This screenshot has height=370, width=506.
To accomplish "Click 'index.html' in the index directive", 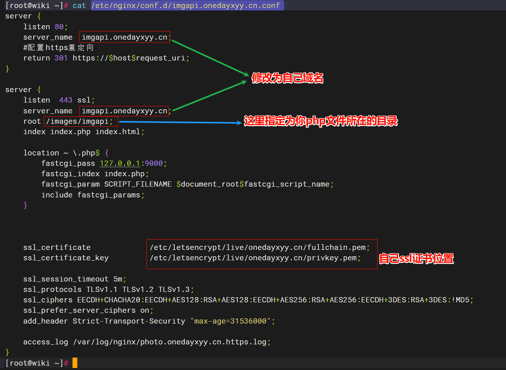I will click(118, 131).
